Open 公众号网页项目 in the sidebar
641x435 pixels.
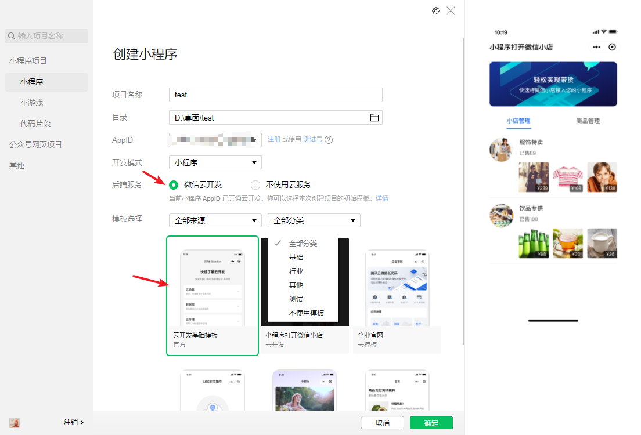[x=35, y=144]
